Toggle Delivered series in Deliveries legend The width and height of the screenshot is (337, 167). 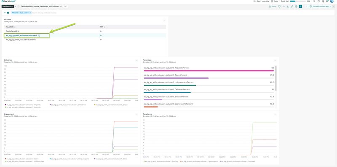click(x=68, y=105)
